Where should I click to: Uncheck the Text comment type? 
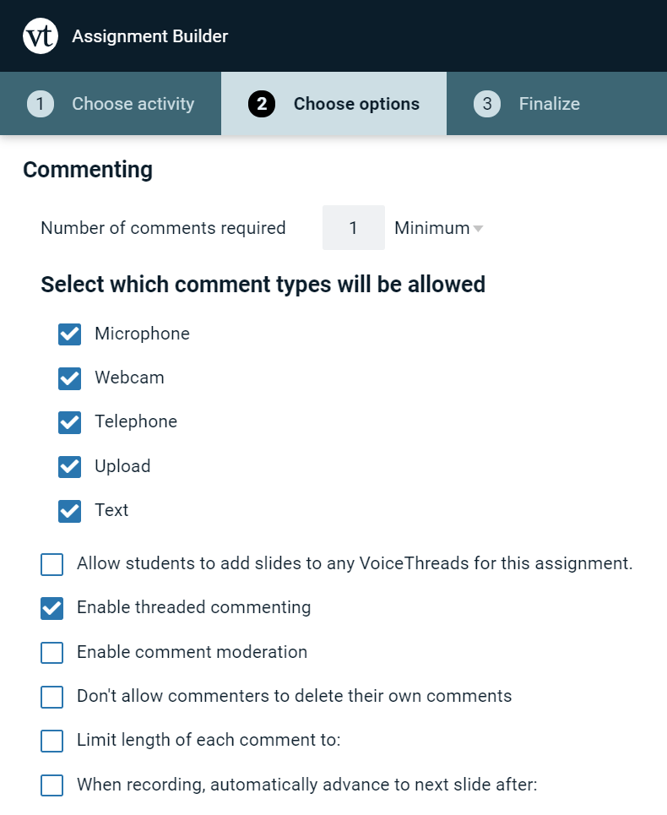pyautogui.click(x=69, y=510)
